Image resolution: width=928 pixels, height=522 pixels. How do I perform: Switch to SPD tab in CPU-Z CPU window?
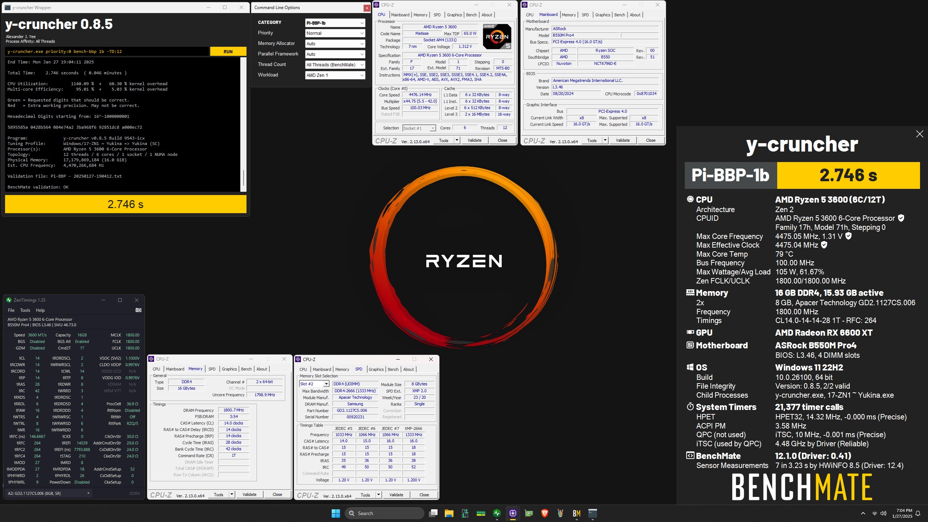tap(437, 15)
